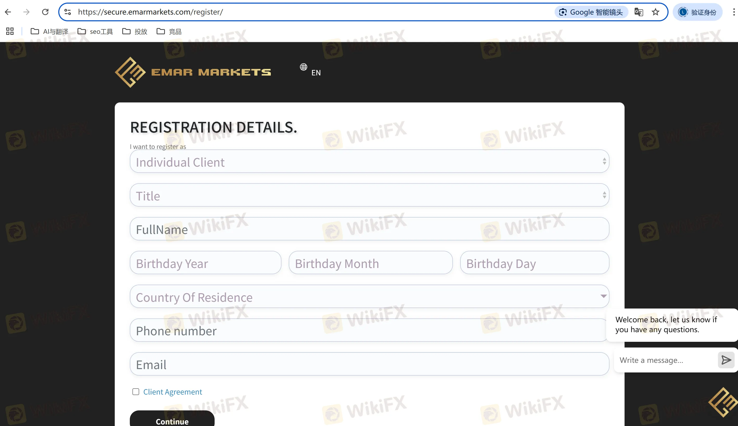Click the browser back arrow

tap(8, 12)
